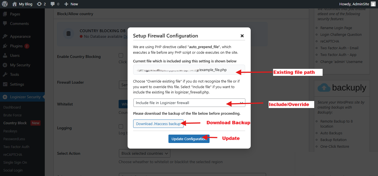The height and width of the screenshot is (176, 378).
Task: Open the Rename Login Page link
Action: [336, 28]
